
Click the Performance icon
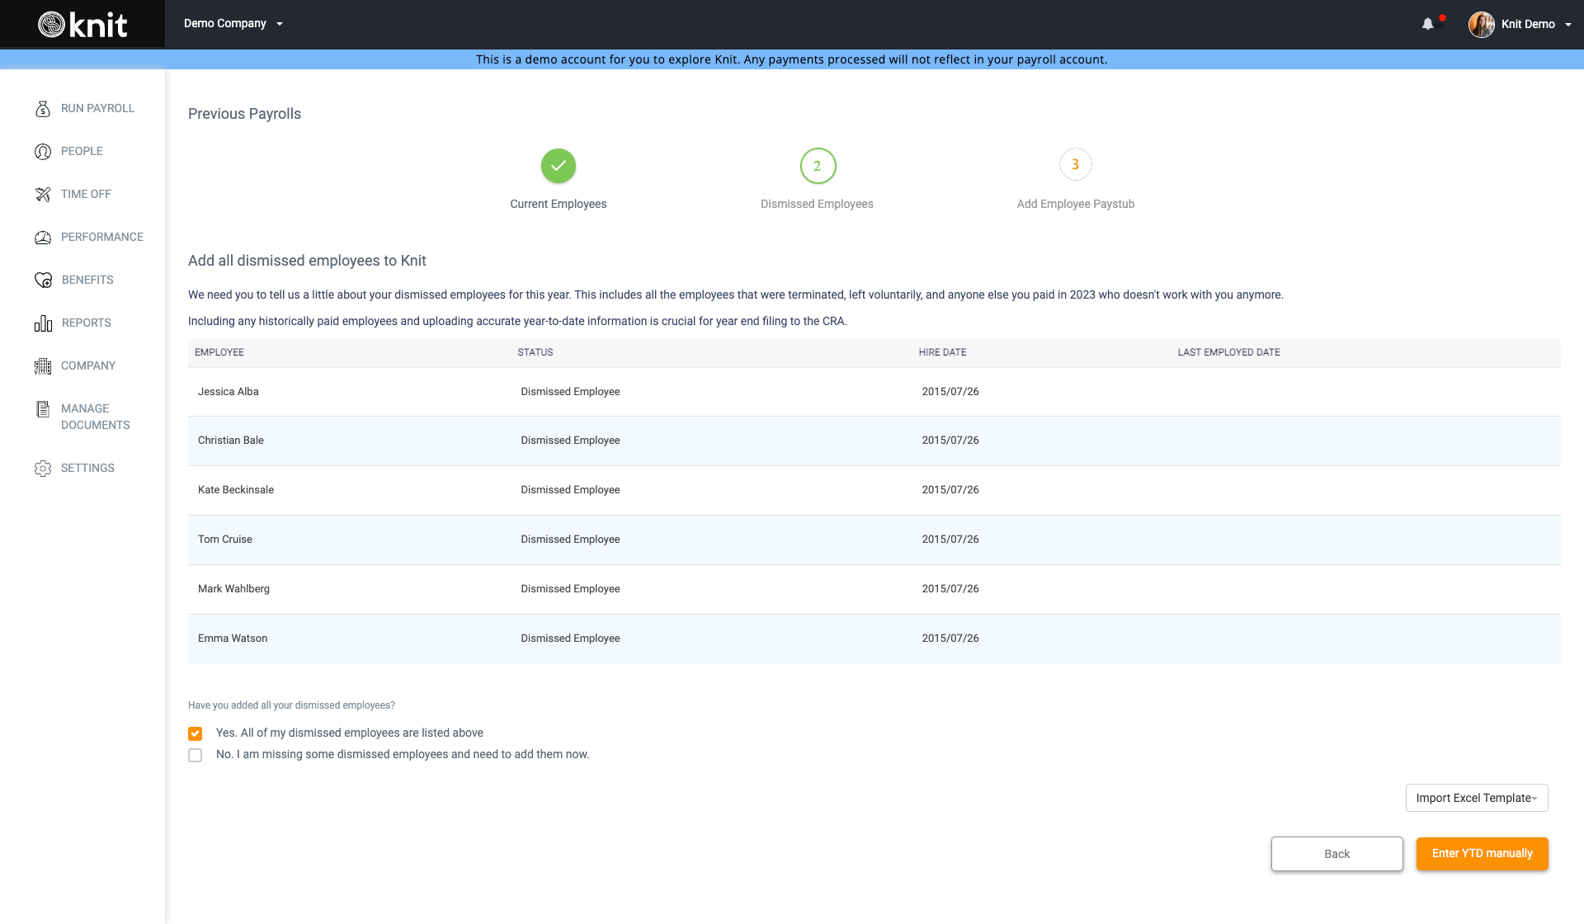click(43, 237)
